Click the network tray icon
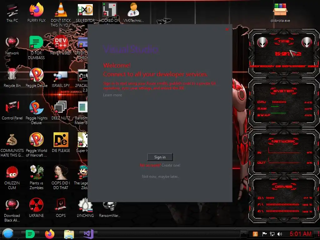The height and width of the screenshot is (240, 320). pyautogui.click(x=272, y=234)
